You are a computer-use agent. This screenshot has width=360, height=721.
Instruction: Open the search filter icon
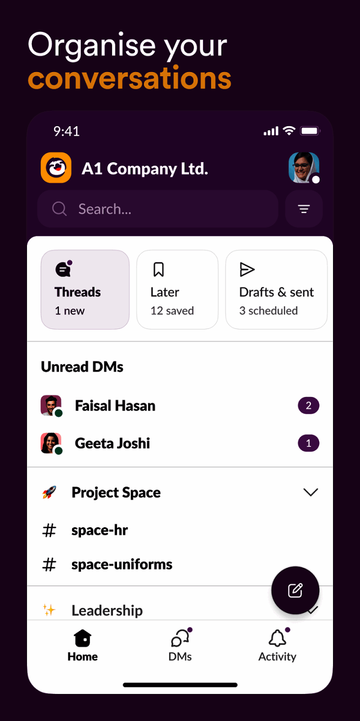[304, 209]
